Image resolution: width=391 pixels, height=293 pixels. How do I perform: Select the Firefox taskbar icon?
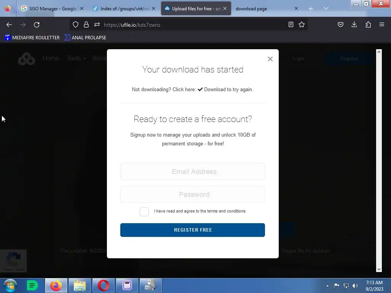coord(56,285)
